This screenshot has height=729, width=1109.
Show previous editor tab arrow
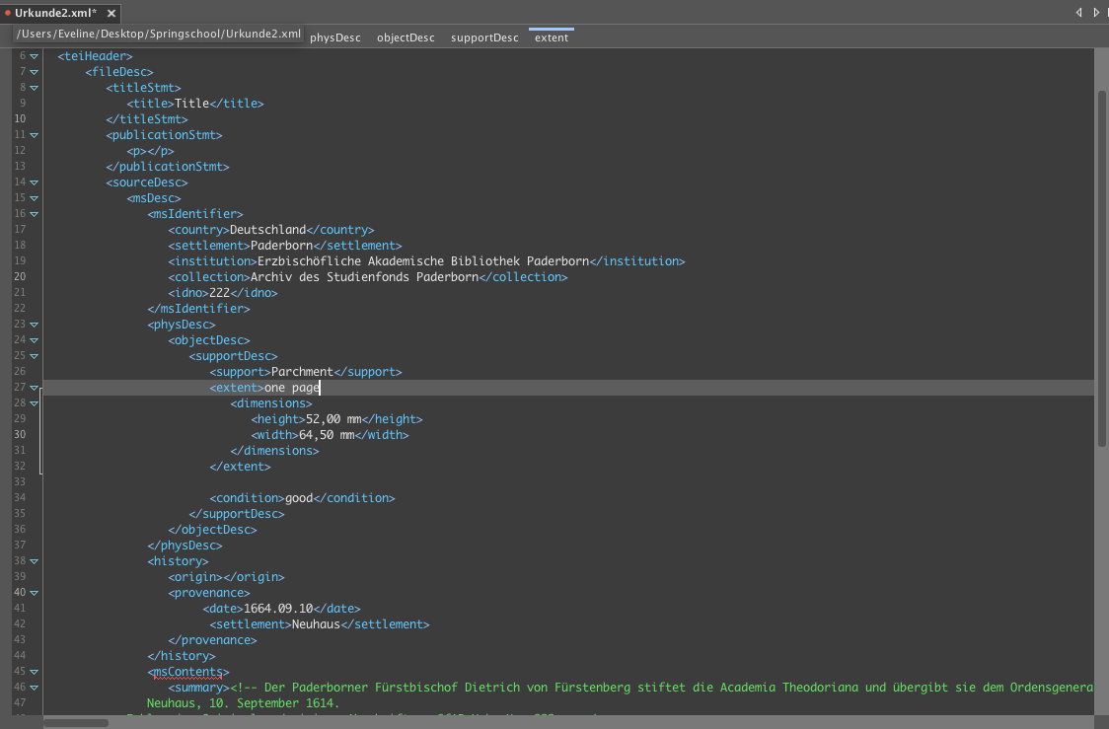click(1078, 12)
